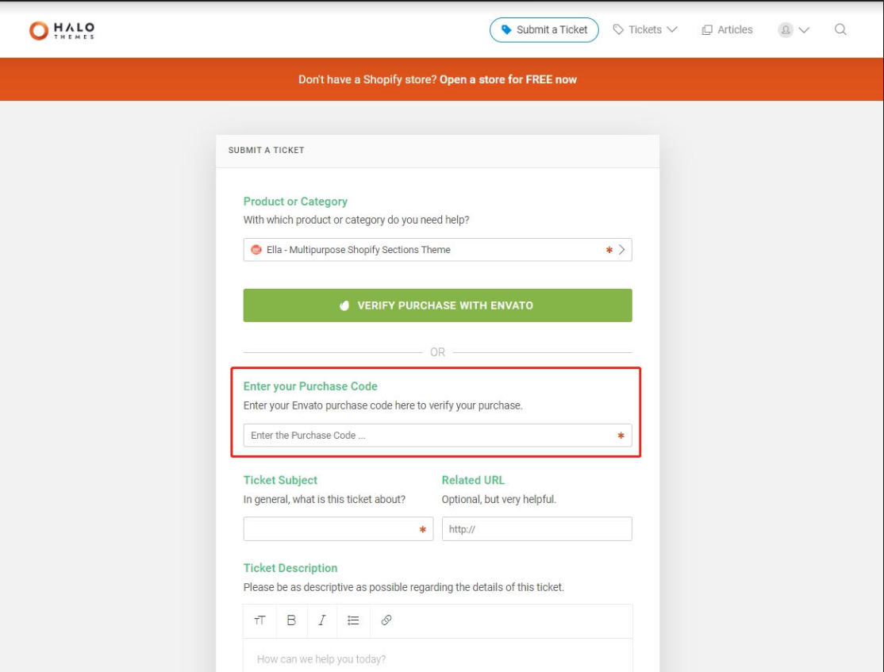Click the Related URL field

point(536,529)
